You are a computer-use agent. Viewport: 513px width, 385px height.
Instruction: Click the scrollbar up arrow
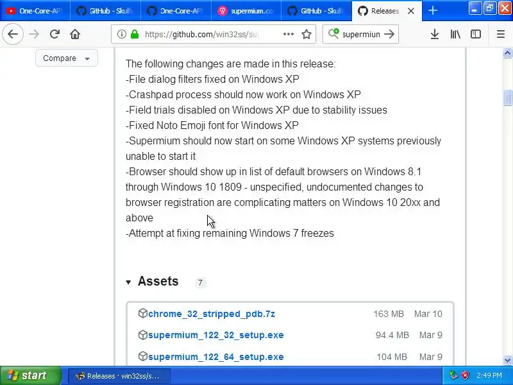click(507, 53)
